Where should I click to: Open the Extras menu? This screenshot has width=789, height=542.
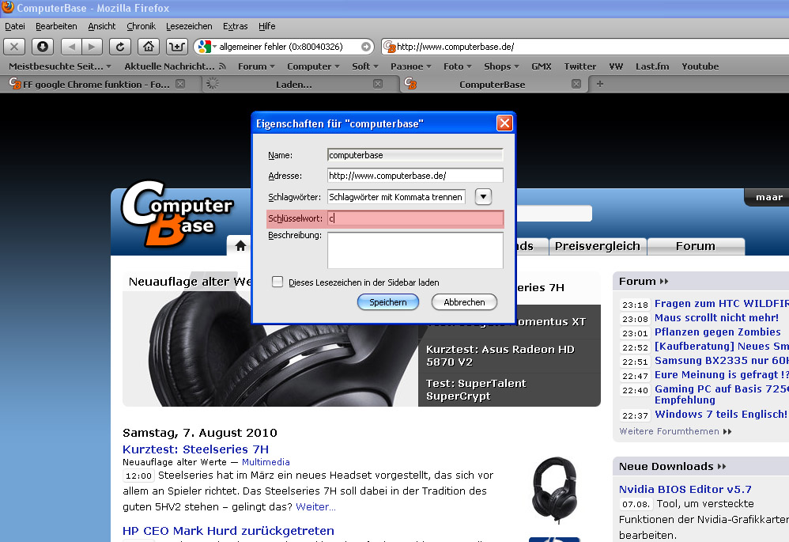coord(236,26)
